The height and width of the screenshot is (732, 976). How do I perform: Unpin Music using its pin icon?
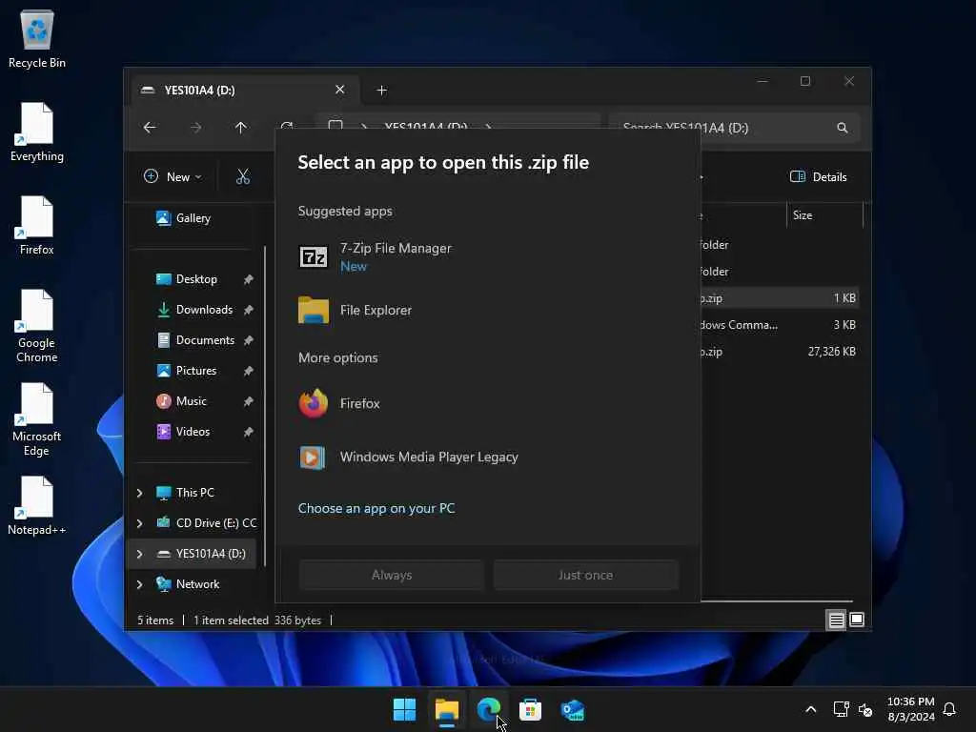click(249, 401)
